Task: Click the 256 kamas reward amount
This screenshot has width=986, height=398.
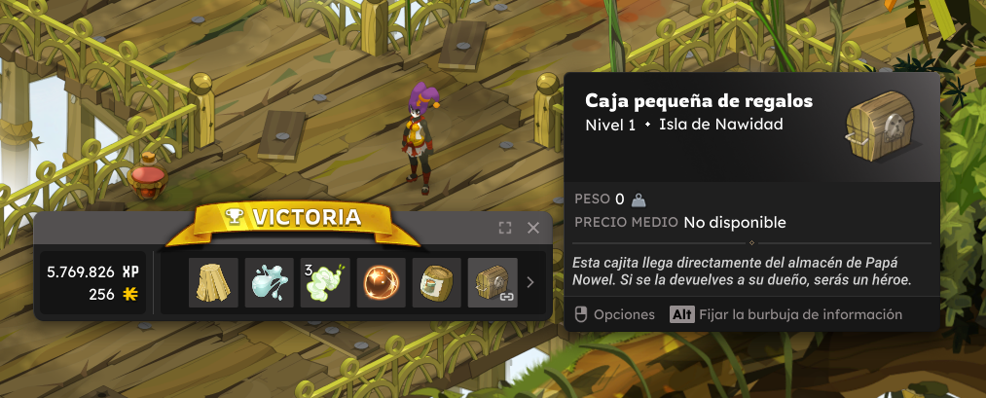Action: (x=113, y=294)
